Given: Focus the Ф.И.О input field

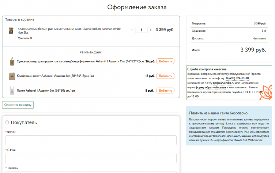Looking at the screenshot, I should pyautogui.click(x=91, y=141).
